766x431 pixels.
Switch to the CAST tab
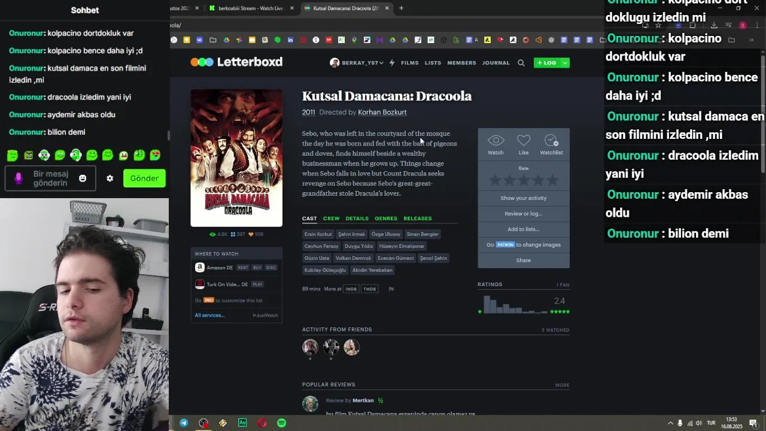309,218
